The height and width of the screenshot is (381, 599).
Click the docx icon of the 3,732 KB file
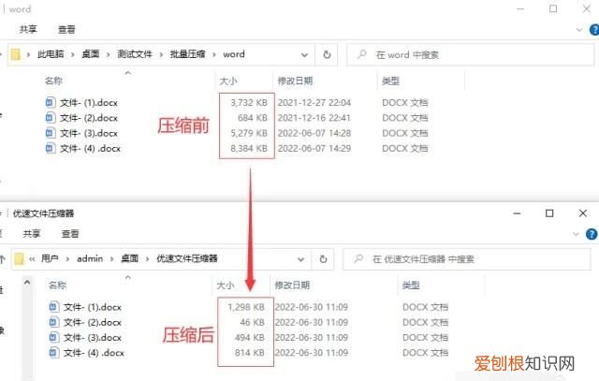click(x=50, y=102)
